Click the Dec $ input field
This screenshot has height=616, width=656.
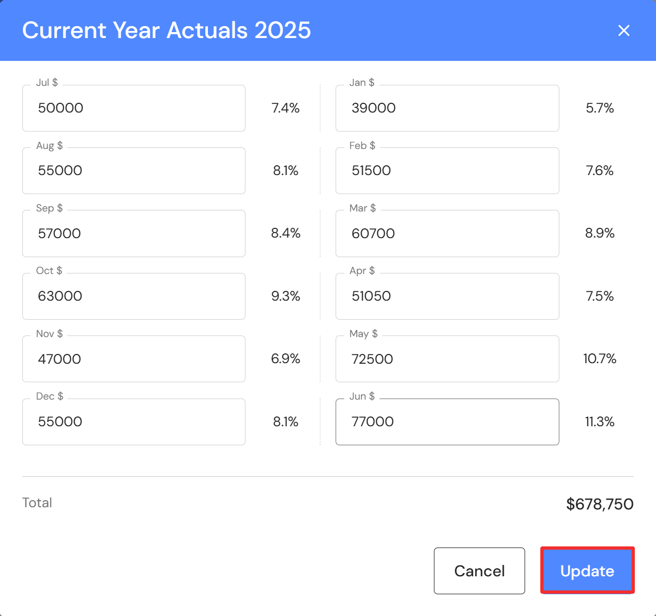(x=134, y=422)
